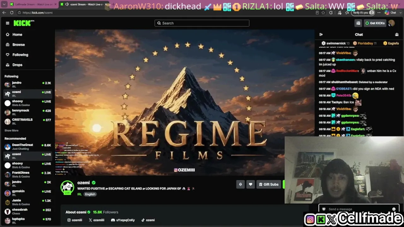Toggle follow heart button
Viewport: 404px width, 227px height.
point(251,184)
